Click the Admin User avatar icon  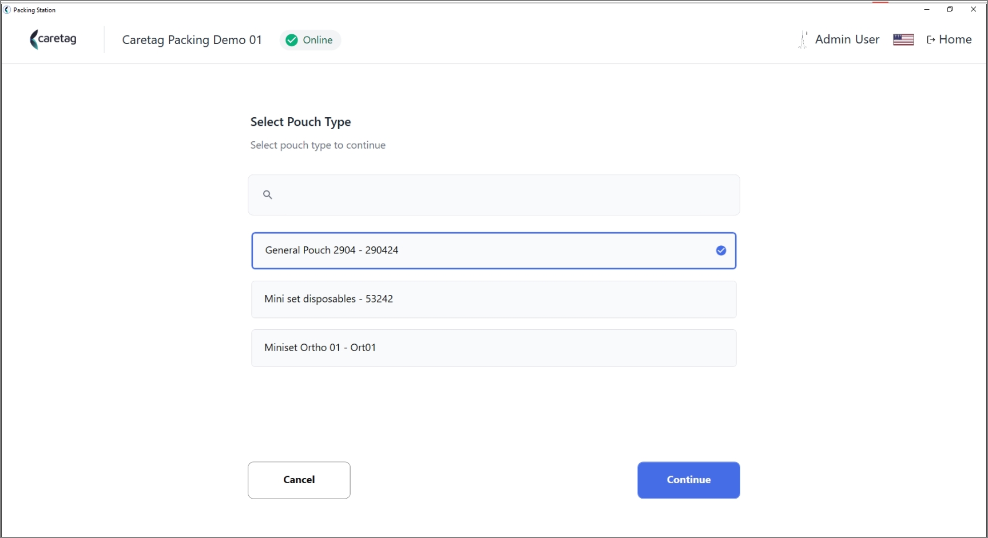[803, 39]
